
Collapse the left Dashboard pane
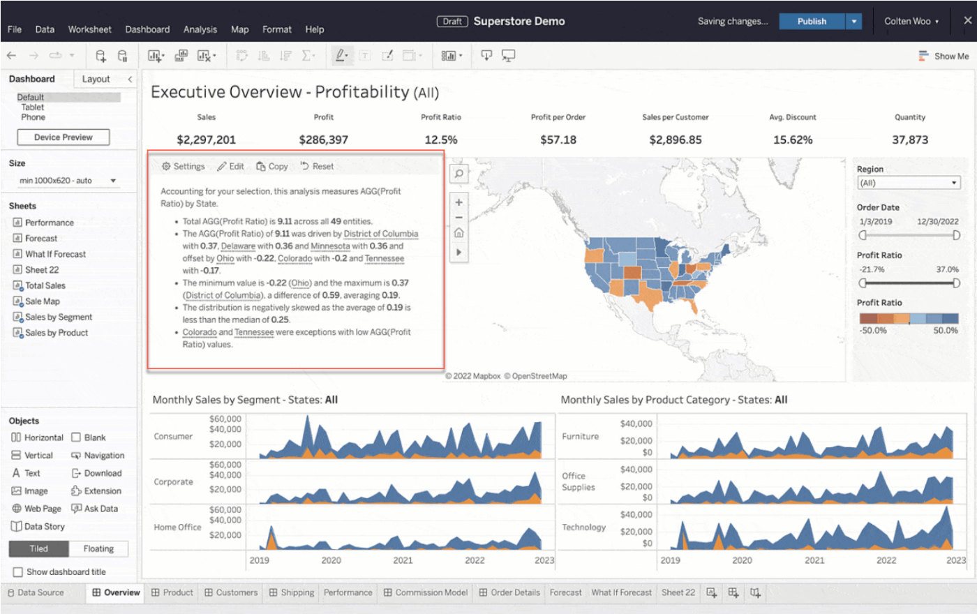click(x=130, y=80)
